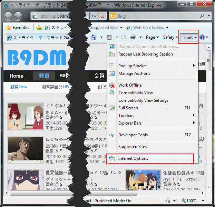Open the Toolbars submenu

click(152, 116)
